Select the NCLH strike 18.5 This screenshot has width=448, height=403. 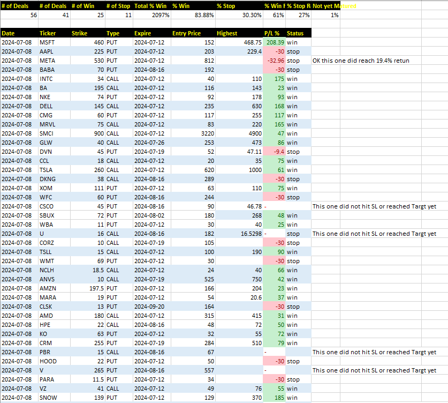coord(88,270)
